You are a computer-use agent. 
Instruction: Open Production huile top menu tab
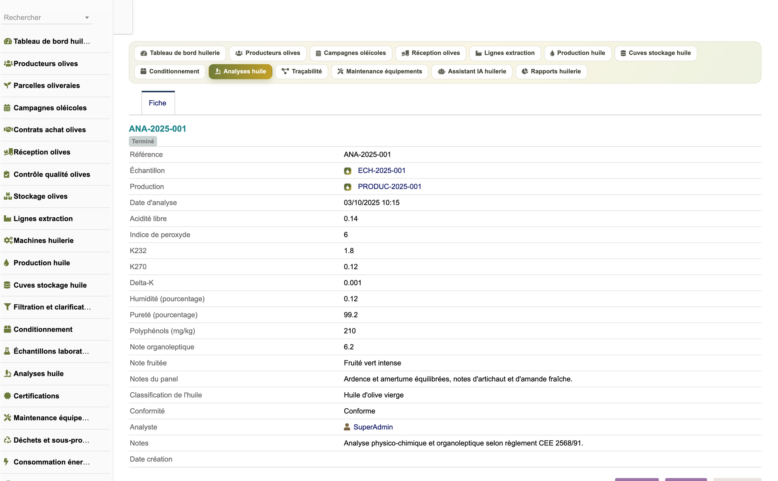[x=578, y=53]
